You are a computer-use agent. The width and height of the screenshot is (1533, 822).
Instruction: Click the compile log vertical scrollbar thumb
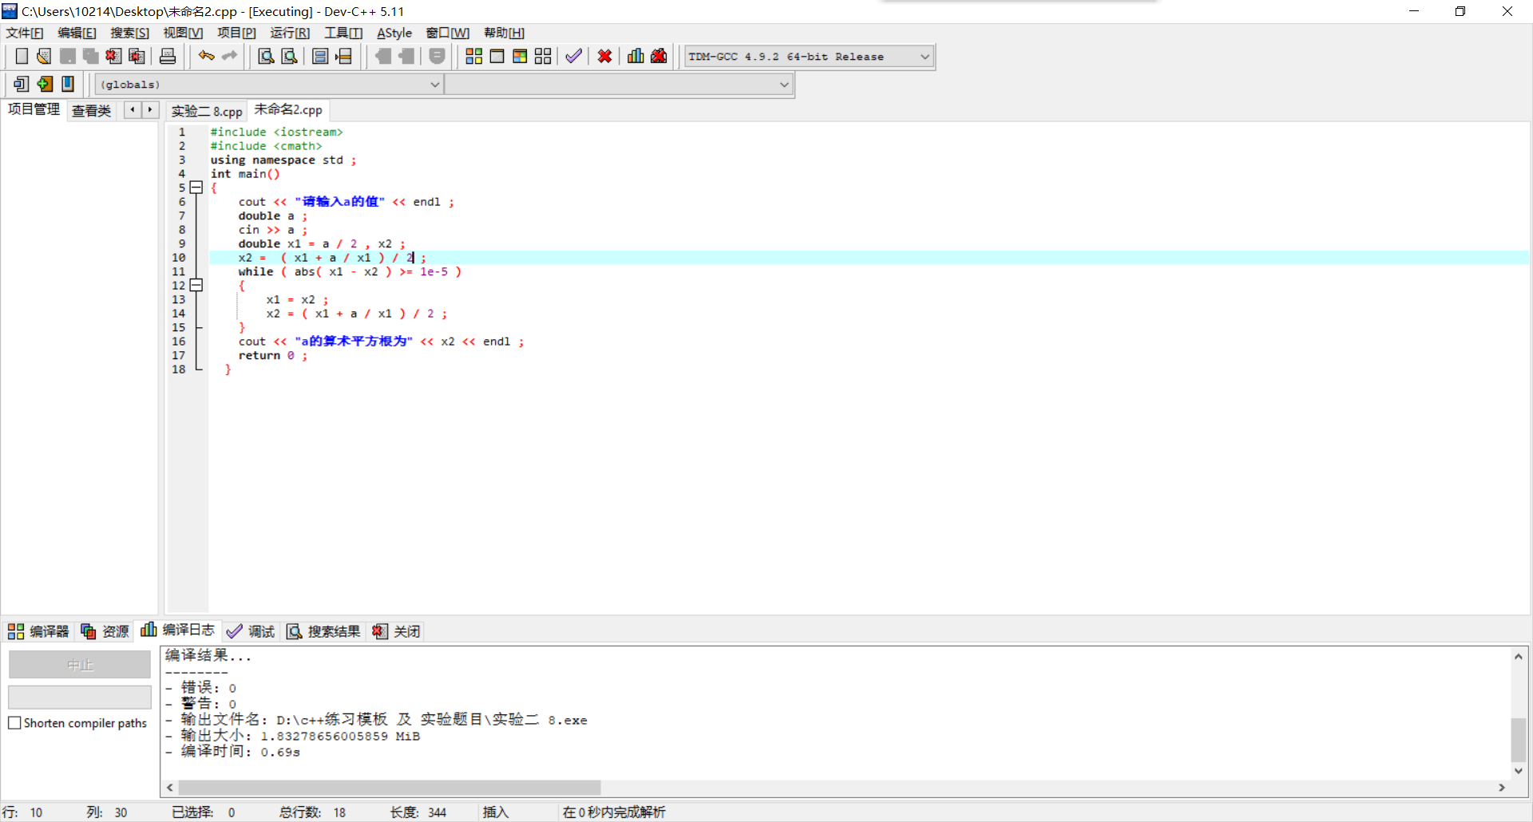1519,740
